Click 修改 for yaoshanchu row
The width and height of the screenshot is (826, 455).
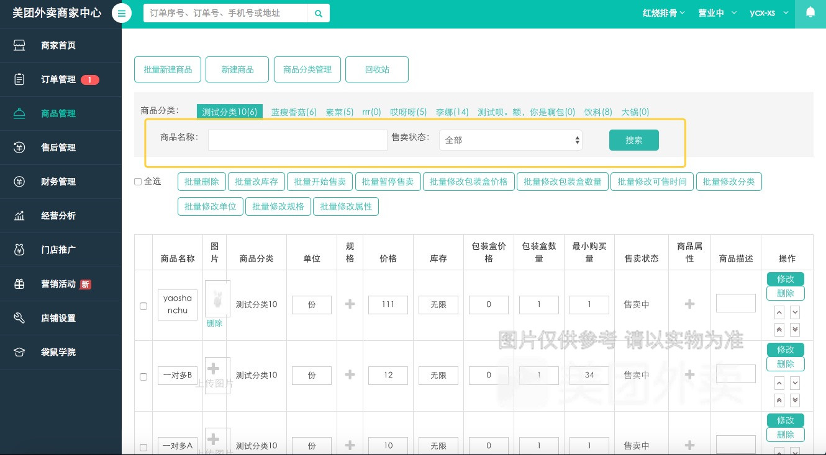pyautogui.click(x=786, y=279)
